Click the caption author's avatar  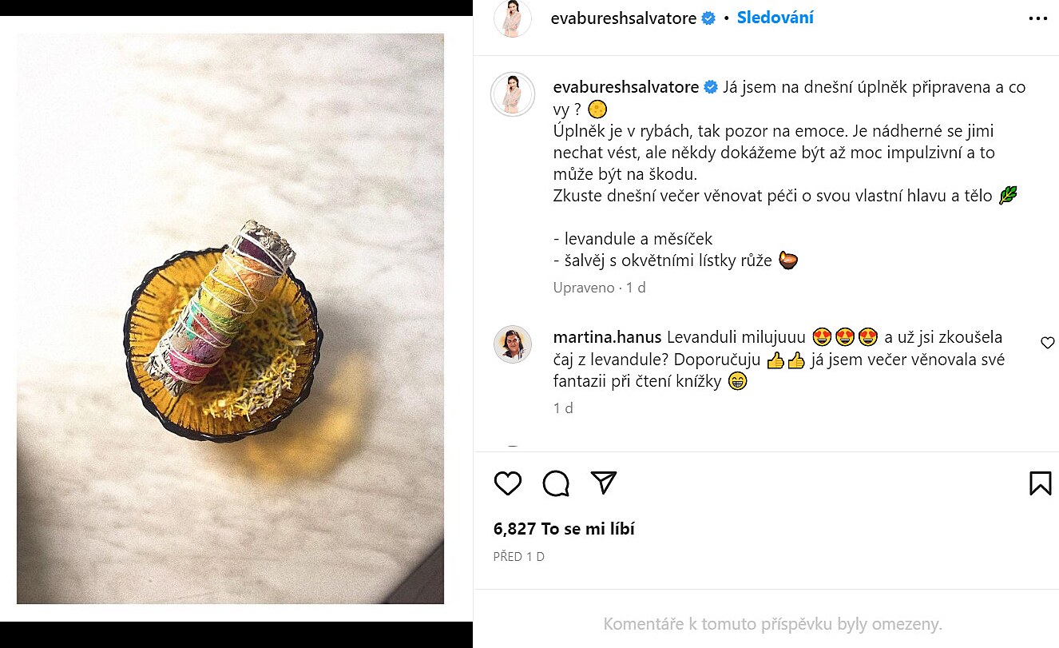pyautogui.click(x=512, y=94)
